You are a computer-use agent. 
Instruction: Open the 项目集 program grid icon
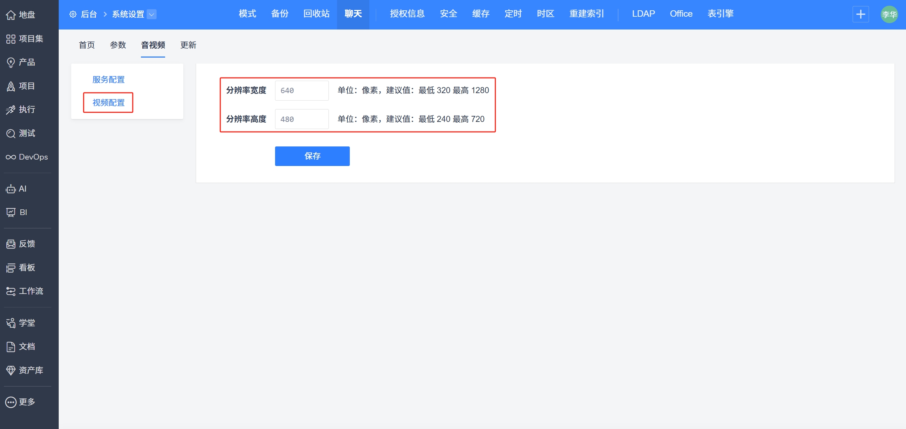pos(11,39)
